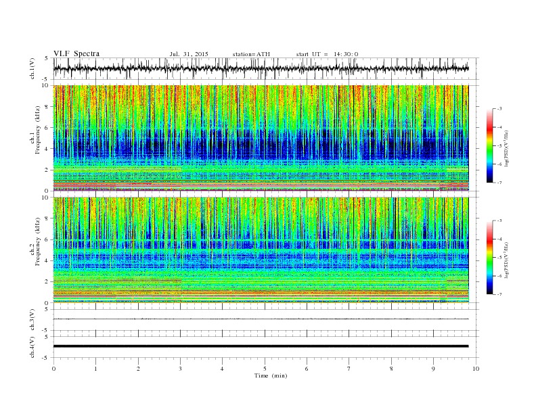Click the "ch.1(V)" waveform axis label
Viewport: 536px width, 414px height.
pos(32,68)
